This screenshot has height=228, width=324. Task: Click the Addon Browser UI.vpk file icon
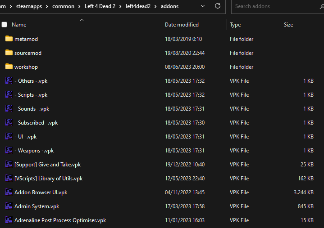[9, 192]
